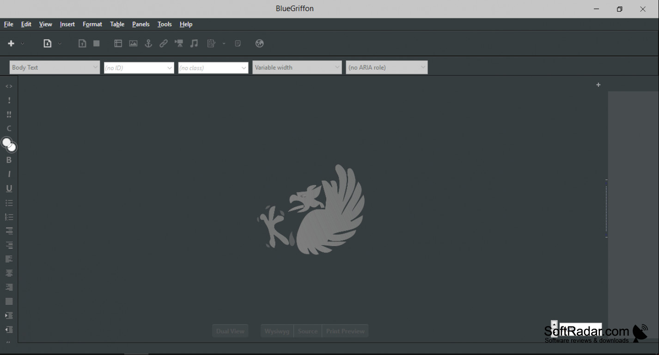Align text left using the sidebar icon
659x355 pixels.
(9, 259)
